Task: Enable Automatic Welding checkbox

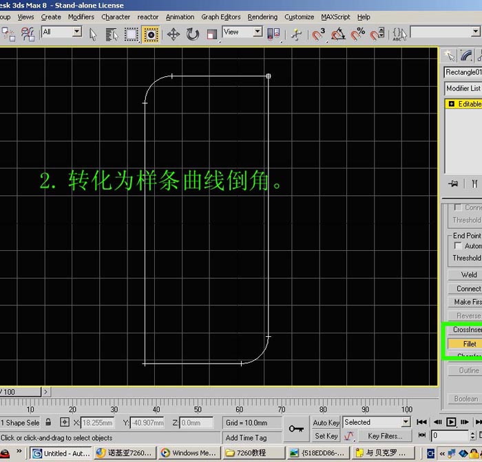Action: click(x=458, y=246)
